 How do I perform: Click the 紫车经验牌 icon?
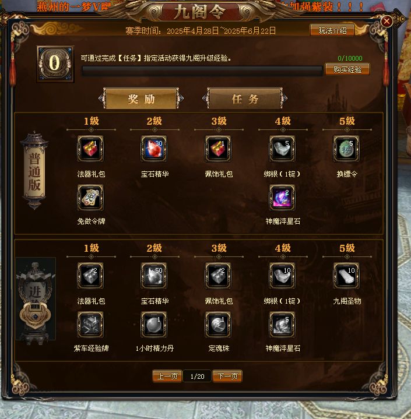[90, 325]
